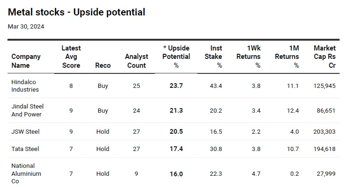Click the 1M Returns % header
348x187 pixels.
click(x=287, y=57)
